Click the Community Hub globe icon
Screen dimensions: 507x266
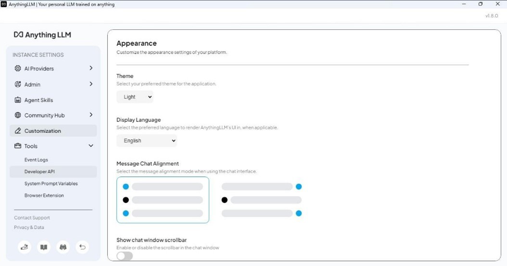[x=18, y=115]
